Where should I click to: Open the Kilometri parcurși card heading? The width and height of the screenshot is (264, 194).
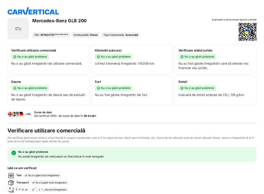pyautogui.click(x=108, y=50)
